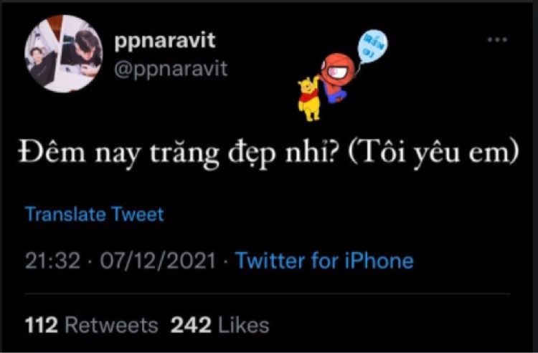Open the Twitter for iPhone source link

(324, 260)
